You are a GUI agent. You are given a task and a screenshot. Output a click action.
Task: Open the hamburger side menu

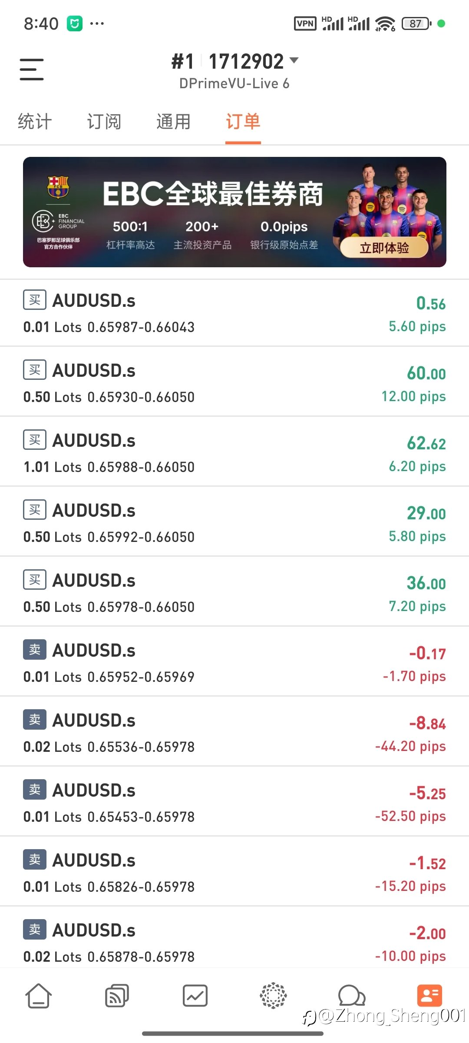click(x=32, y=70)
